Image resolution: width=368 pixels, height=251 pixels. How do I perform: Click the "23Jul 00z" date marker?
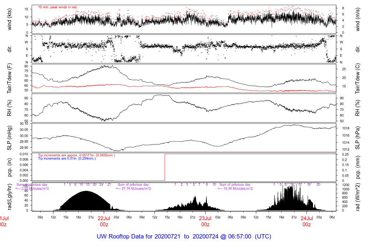point(205,221)
